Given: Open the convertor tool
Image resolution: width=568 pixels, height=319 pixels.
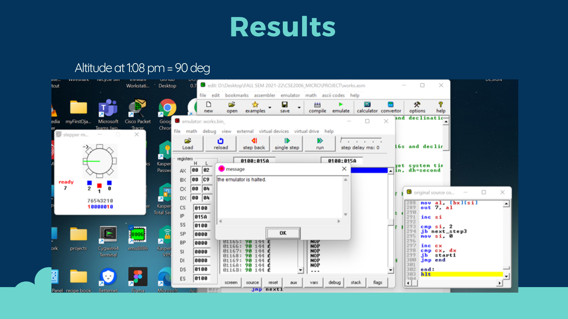Looking at the screenshot, I should point(391,107).
